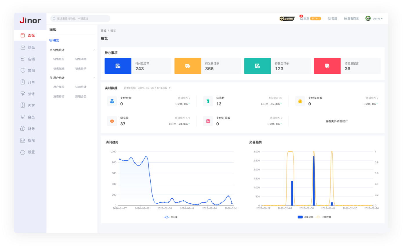Collapse the 销售统计 section
This screenshot has width=404, height=248.
[94, 50]
